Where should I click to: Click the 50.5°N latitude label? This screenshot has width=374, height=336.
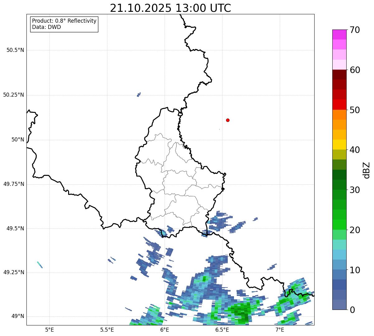(15, 50)
